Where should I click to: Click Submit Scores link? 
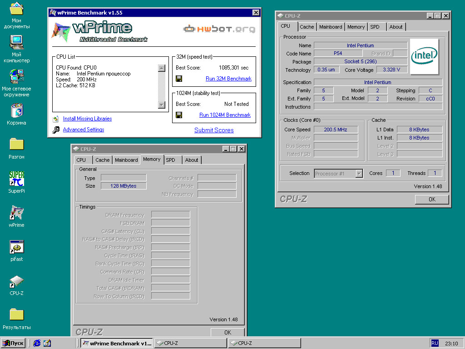pos(214,130)
